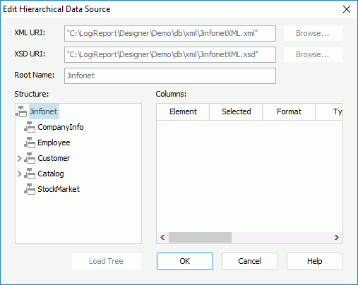
Task: Select the StockMarket tree item label
Action: [x=59, y=189]
